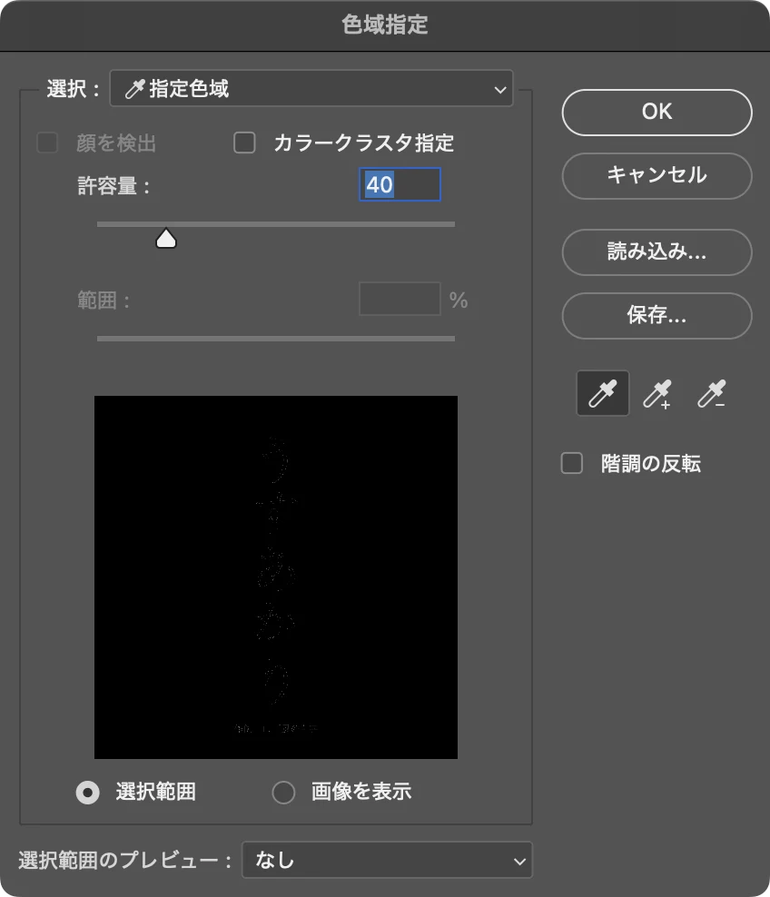Image resolution: width=770 pixels, height=897 pixels.
Task: Select the add-to-sample eyedropper plus tool
Action: pos(656,394)
